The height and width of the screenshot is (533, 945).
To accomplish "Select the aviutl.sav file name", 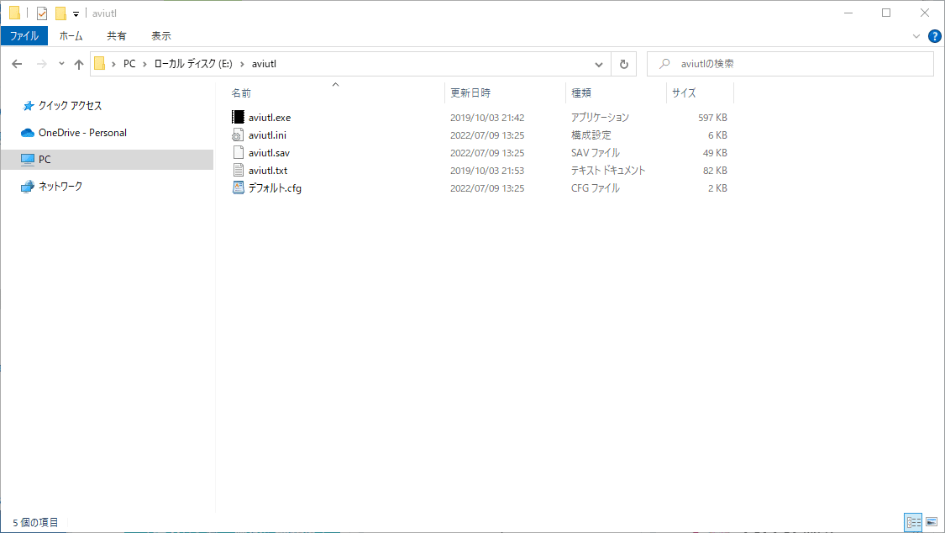I will (x=269, y=152).
